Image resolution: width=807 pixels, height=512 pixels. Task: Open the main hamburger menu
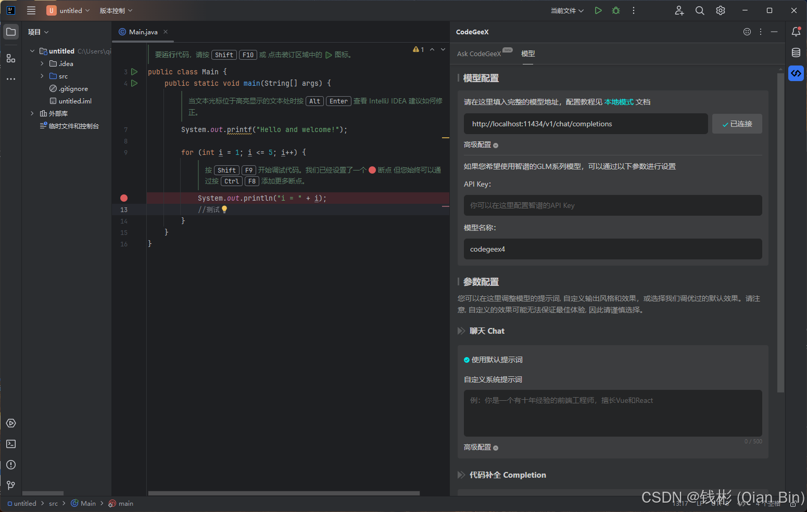tap(31, 10)
